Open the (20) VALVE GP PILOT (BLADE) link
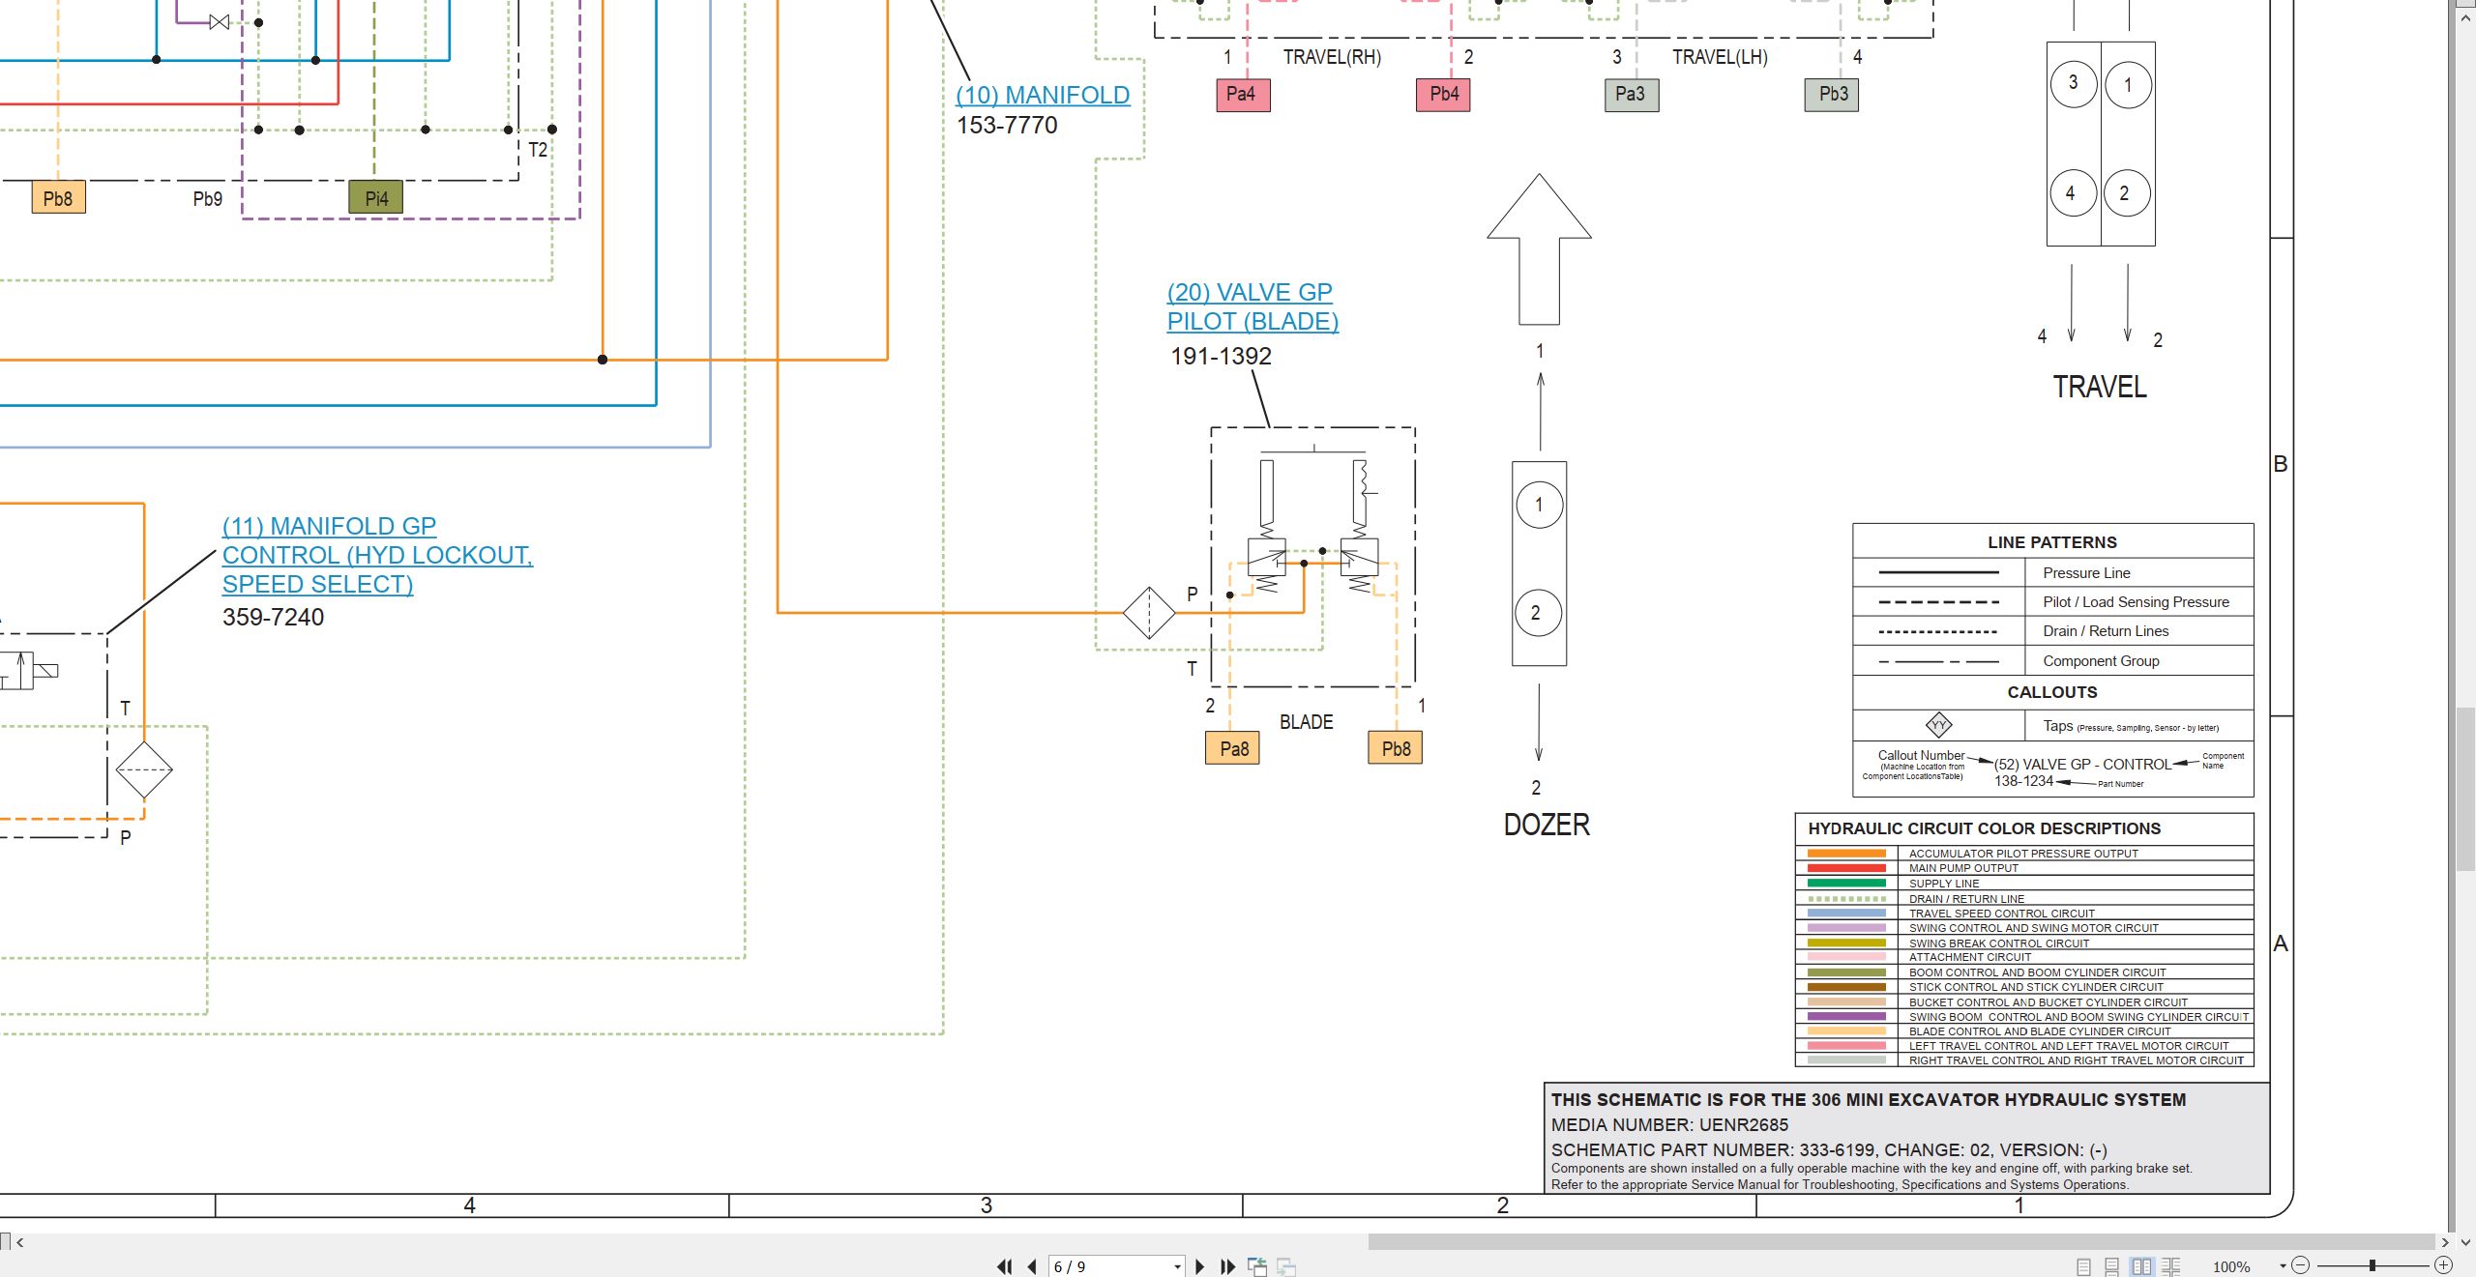This screenshot has height=1277, width=2476. pos(1253,306)
